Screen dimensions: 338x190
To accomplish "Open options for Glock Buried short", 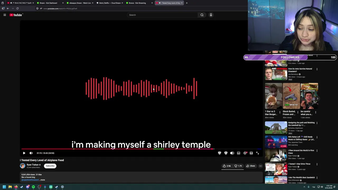I will (298, 112).
